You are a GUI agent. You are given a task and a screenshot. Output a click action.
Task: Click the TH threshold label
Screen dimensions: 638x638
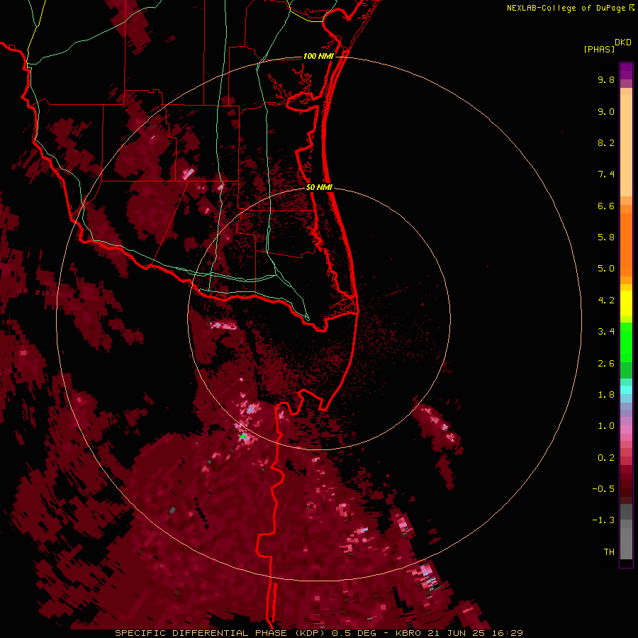coord(609,552)
